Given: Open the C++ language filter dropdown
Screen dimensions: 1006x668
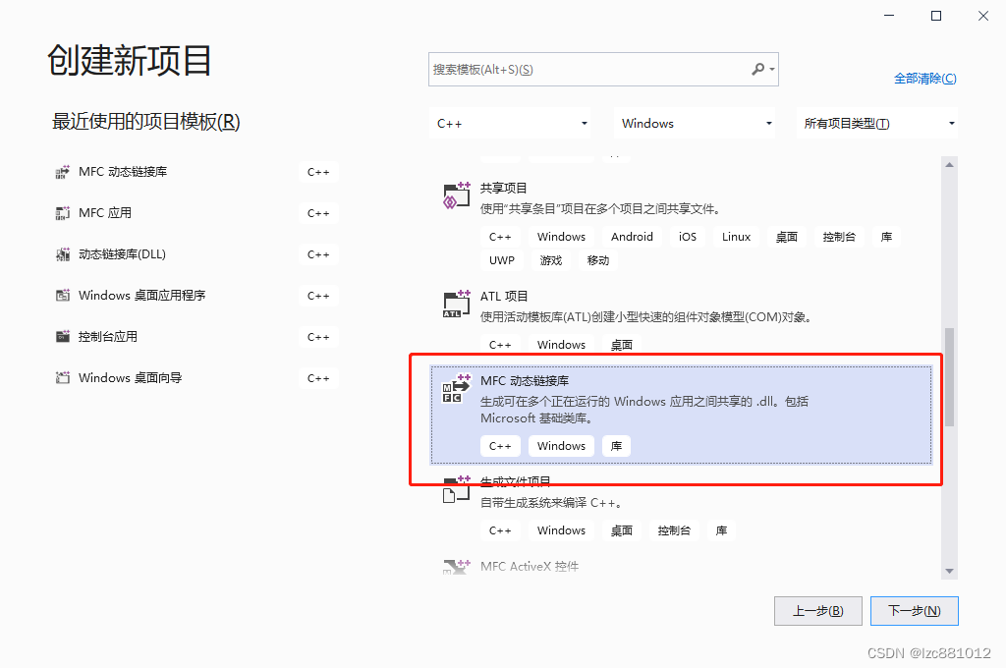Looking at the screenshot, I should coord(510,123).
